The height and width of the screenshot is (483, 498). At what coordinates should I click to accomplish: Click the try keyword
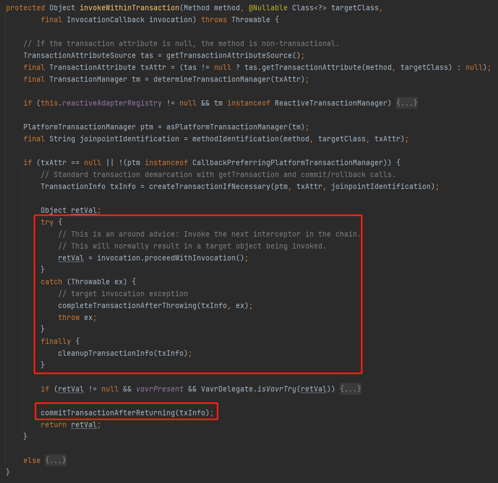pos(47,222)
